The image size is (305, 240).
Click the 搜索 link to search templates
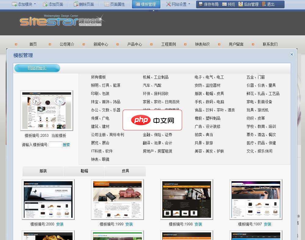coord(66,145)
